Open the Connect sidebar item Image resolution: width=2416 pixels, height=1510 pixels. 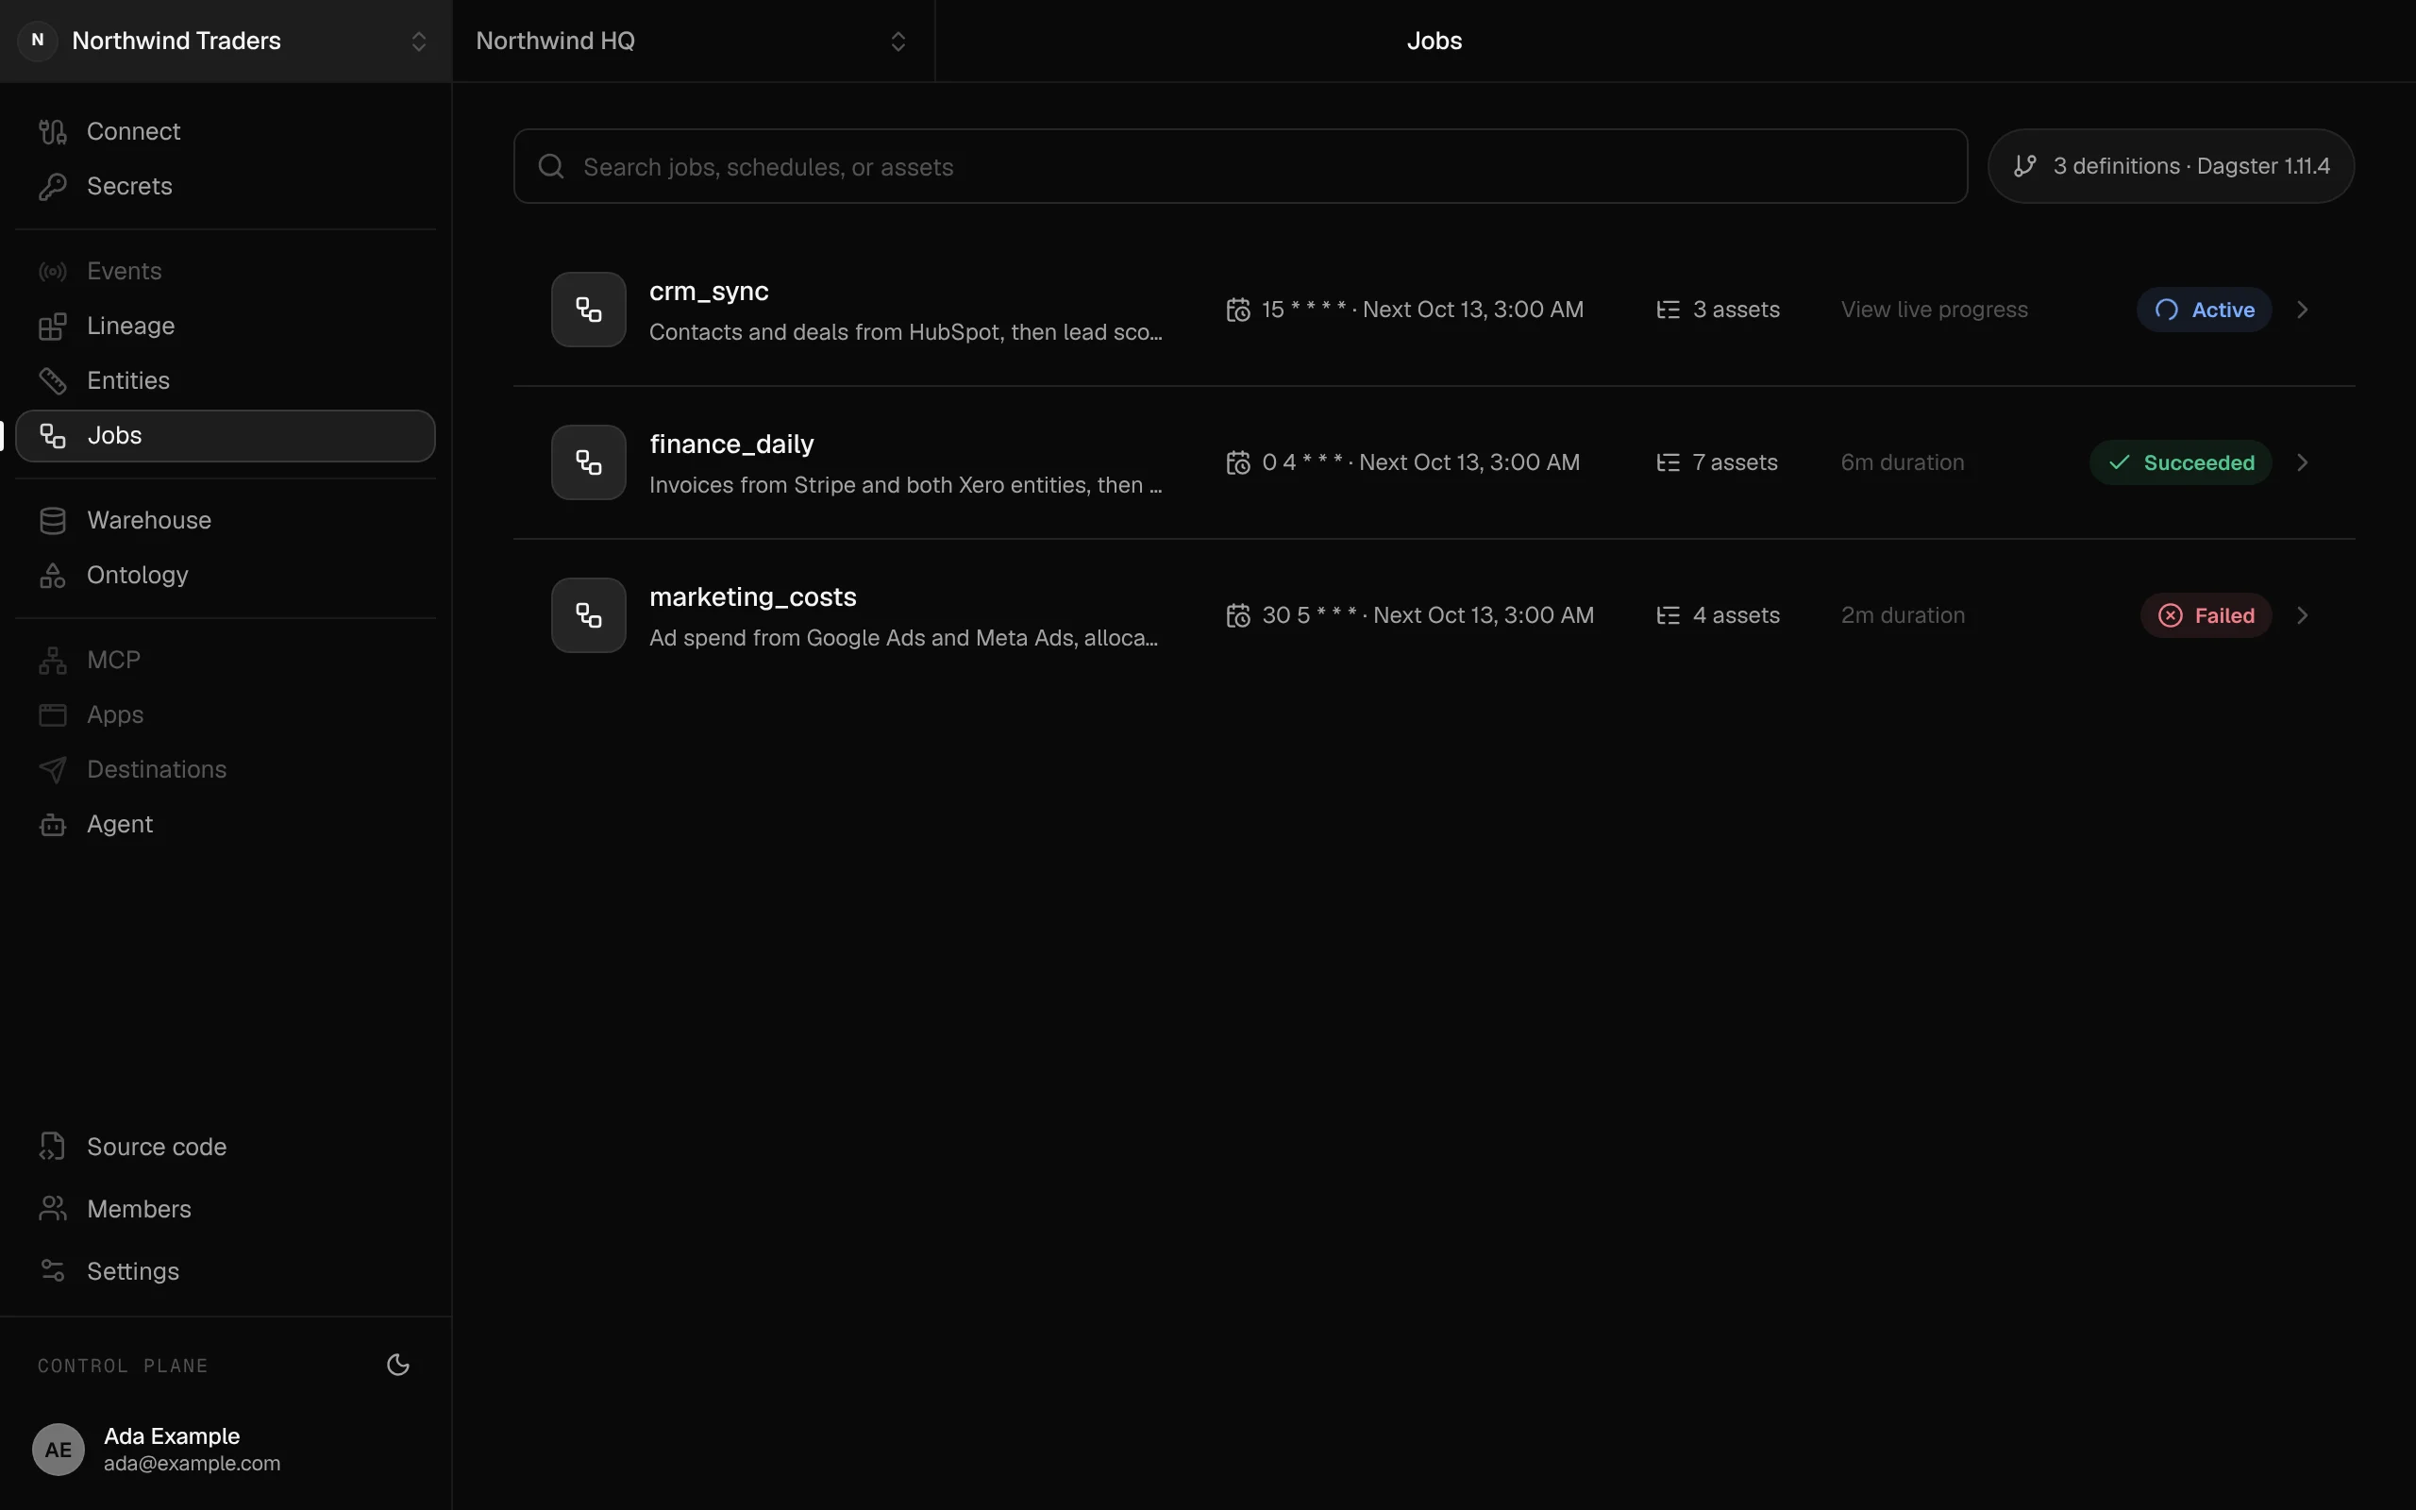coord(225,132)
